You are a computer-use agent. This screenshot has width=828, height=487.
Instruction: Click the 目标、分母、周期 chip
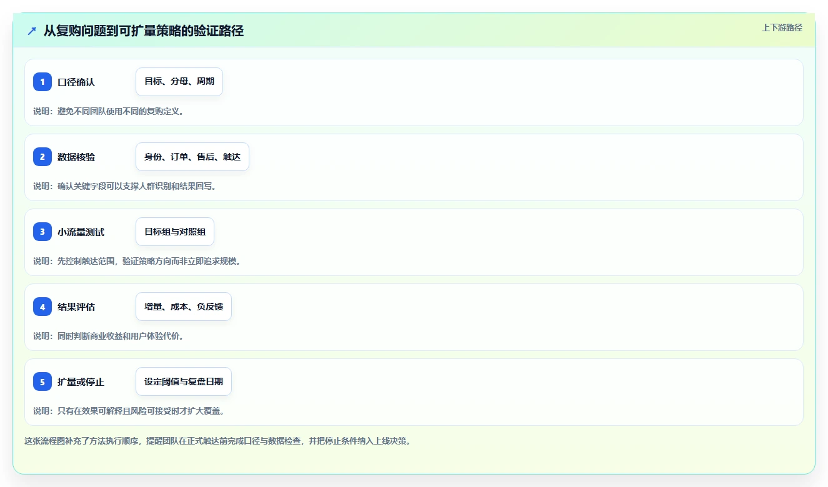point(179,82)
